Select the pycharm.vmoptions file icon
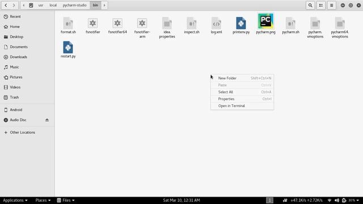 click(315, 23)
